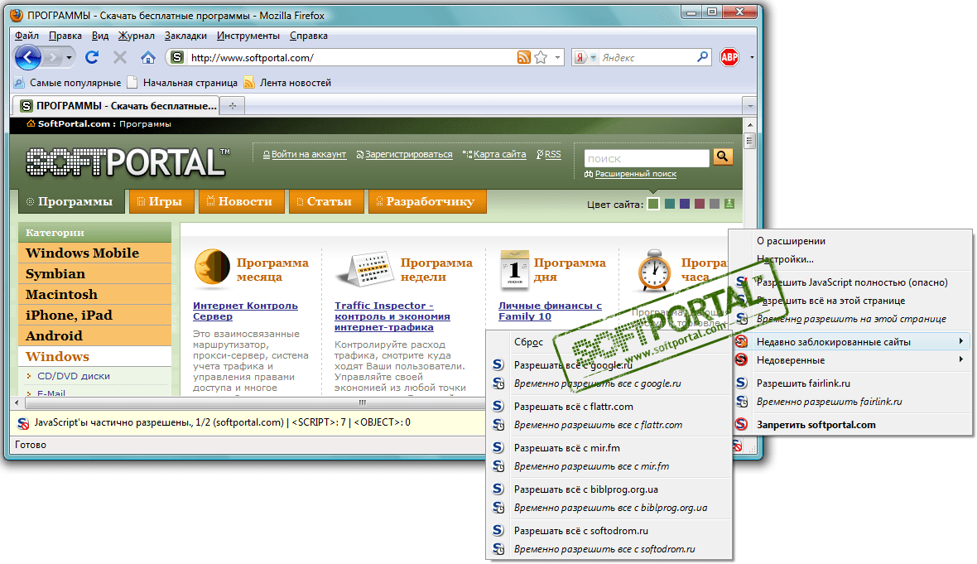Viewport: 977px width, 564px height.
Task: Choose Разрешать всё с flattr.com
Action: point(609,407)
